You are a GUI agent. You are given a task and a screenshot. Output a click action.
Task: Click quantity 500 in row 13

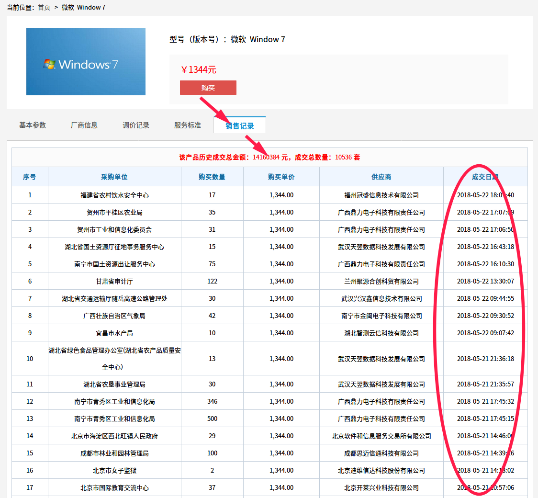coord(212,419)
